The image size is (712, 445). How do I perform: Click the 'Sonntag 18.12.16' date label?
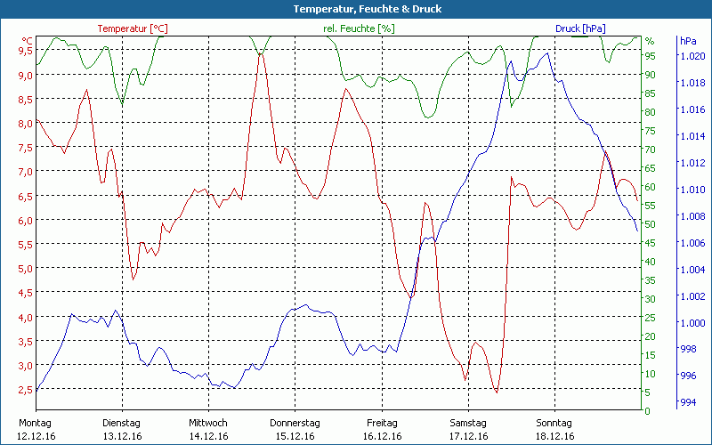[x=554, y=429]
